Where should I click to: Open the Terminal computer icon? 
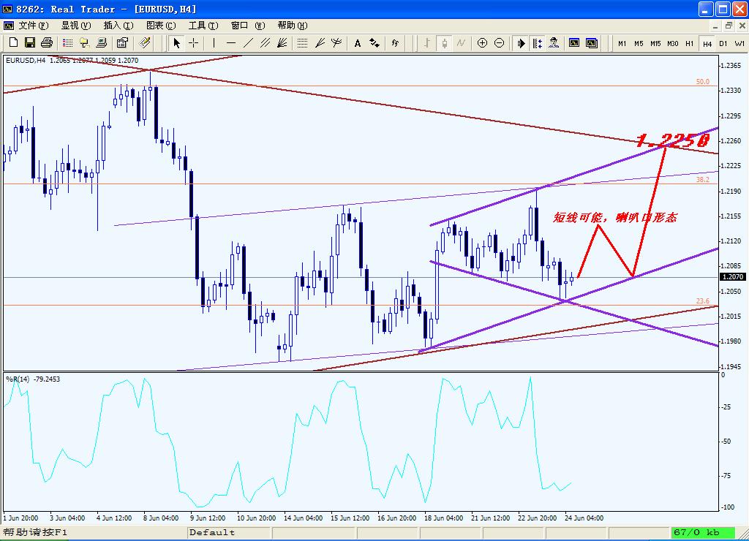coord(101,43)
